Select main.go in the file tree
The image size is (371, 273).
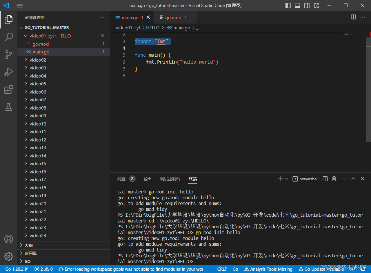coord(64,52)
